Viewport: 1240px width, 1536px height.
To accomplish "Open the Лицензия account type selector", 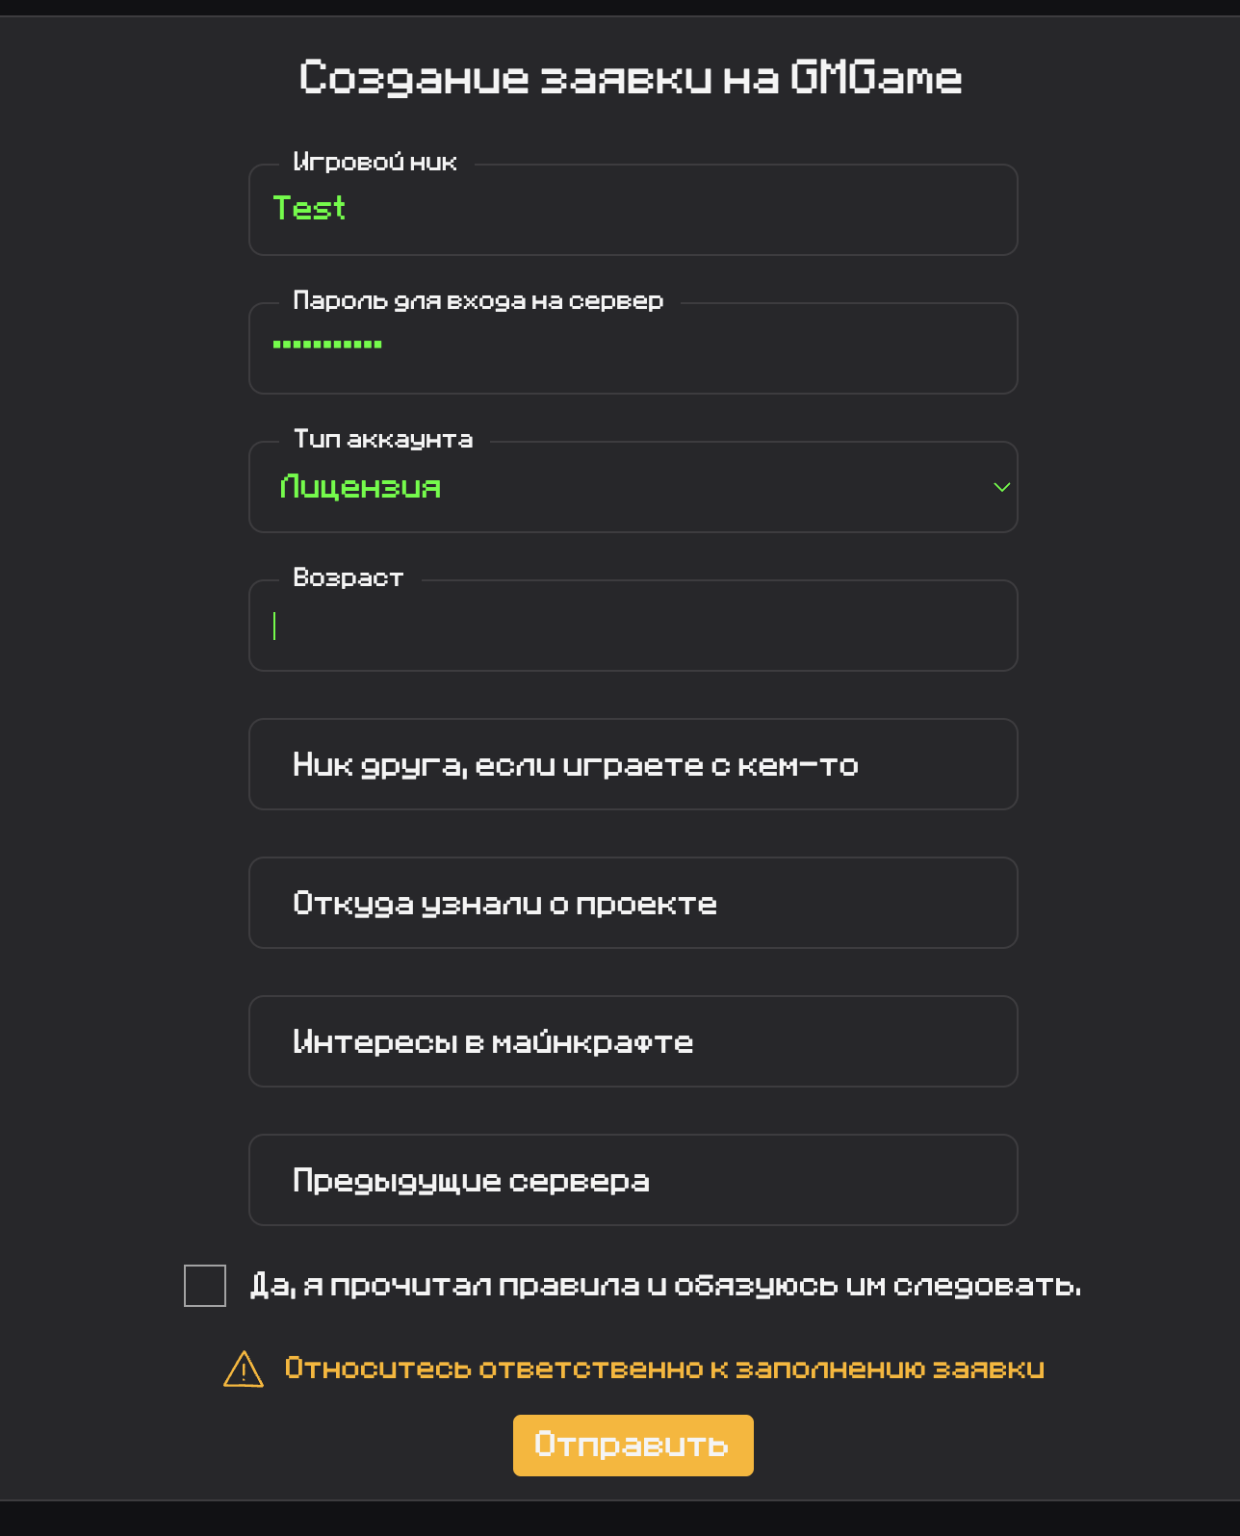I will pos(633,487).
